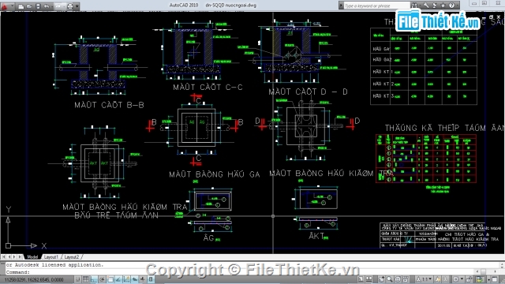Select the Model tab
The height and width of the screenshot is (284, 505).
[32, 257]
